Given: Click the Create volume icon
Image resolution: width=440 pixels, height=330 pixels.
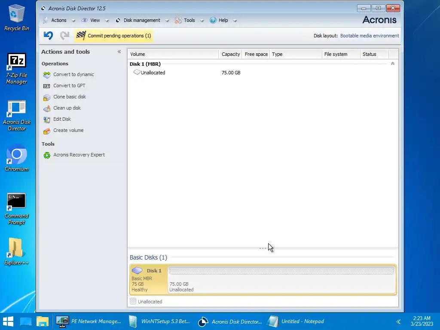Looking at the screenshot, I should tap(46, 131).
